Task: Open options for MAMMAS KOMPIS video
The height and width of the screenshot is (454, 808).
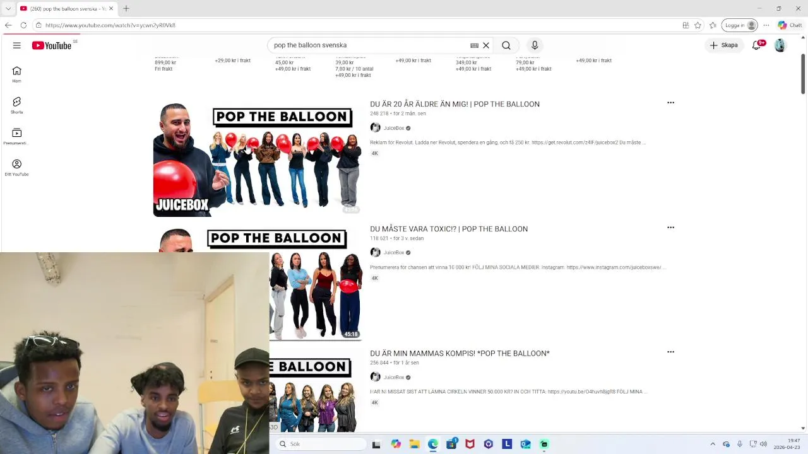Action: pos(670,352)
